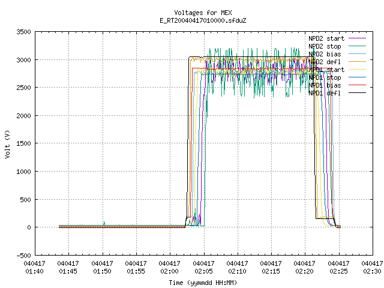
Task: Click the purple NPD2 start legend line
Action: coord(358,38)
